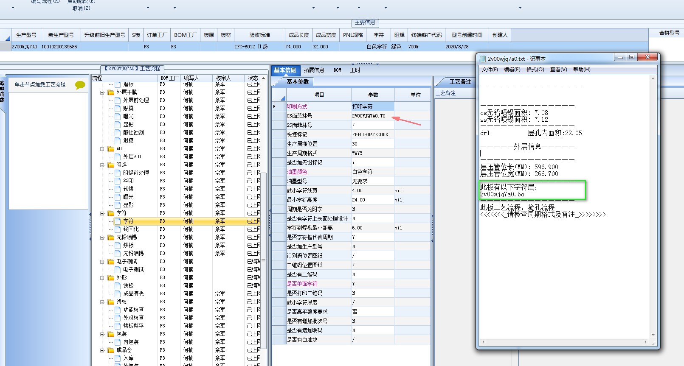Switch to the 工时 tab
Image resolution: width=684 pixels, height=366 pixels.
(355, 70)
